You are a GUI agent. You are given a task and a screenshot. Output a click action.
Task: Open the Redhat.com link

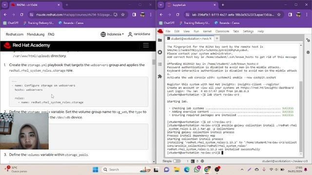15,35
